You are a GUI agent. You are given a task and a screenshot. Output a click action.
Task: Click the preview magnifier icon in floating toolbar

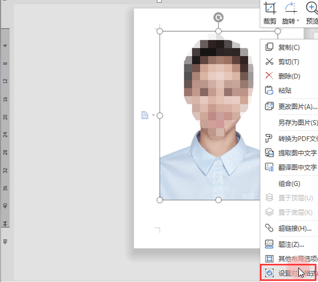[x=312, y=8]
